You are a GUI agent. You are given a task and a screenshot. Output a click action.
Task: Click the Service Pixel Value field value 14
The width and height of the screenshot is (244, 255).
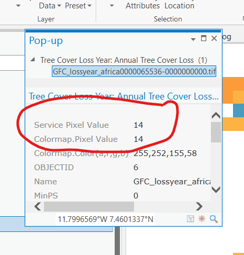click(138, 125)
